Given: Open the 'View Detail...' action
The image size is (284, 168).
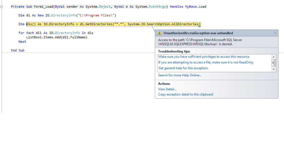Looking at the screenshot, I should click(167, 89).
